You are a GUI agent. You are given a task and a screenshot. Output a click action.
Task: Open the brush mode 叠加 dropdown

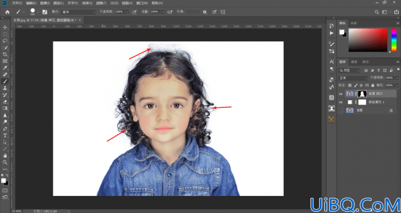pyautogui.click(x=78, y=12)
